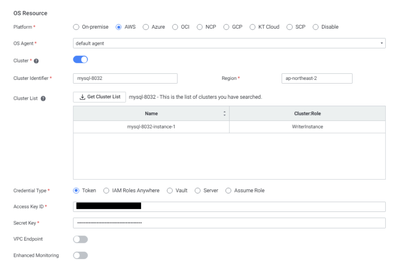Select the mysql-8032-instance-1 table row

click(151, 127)
